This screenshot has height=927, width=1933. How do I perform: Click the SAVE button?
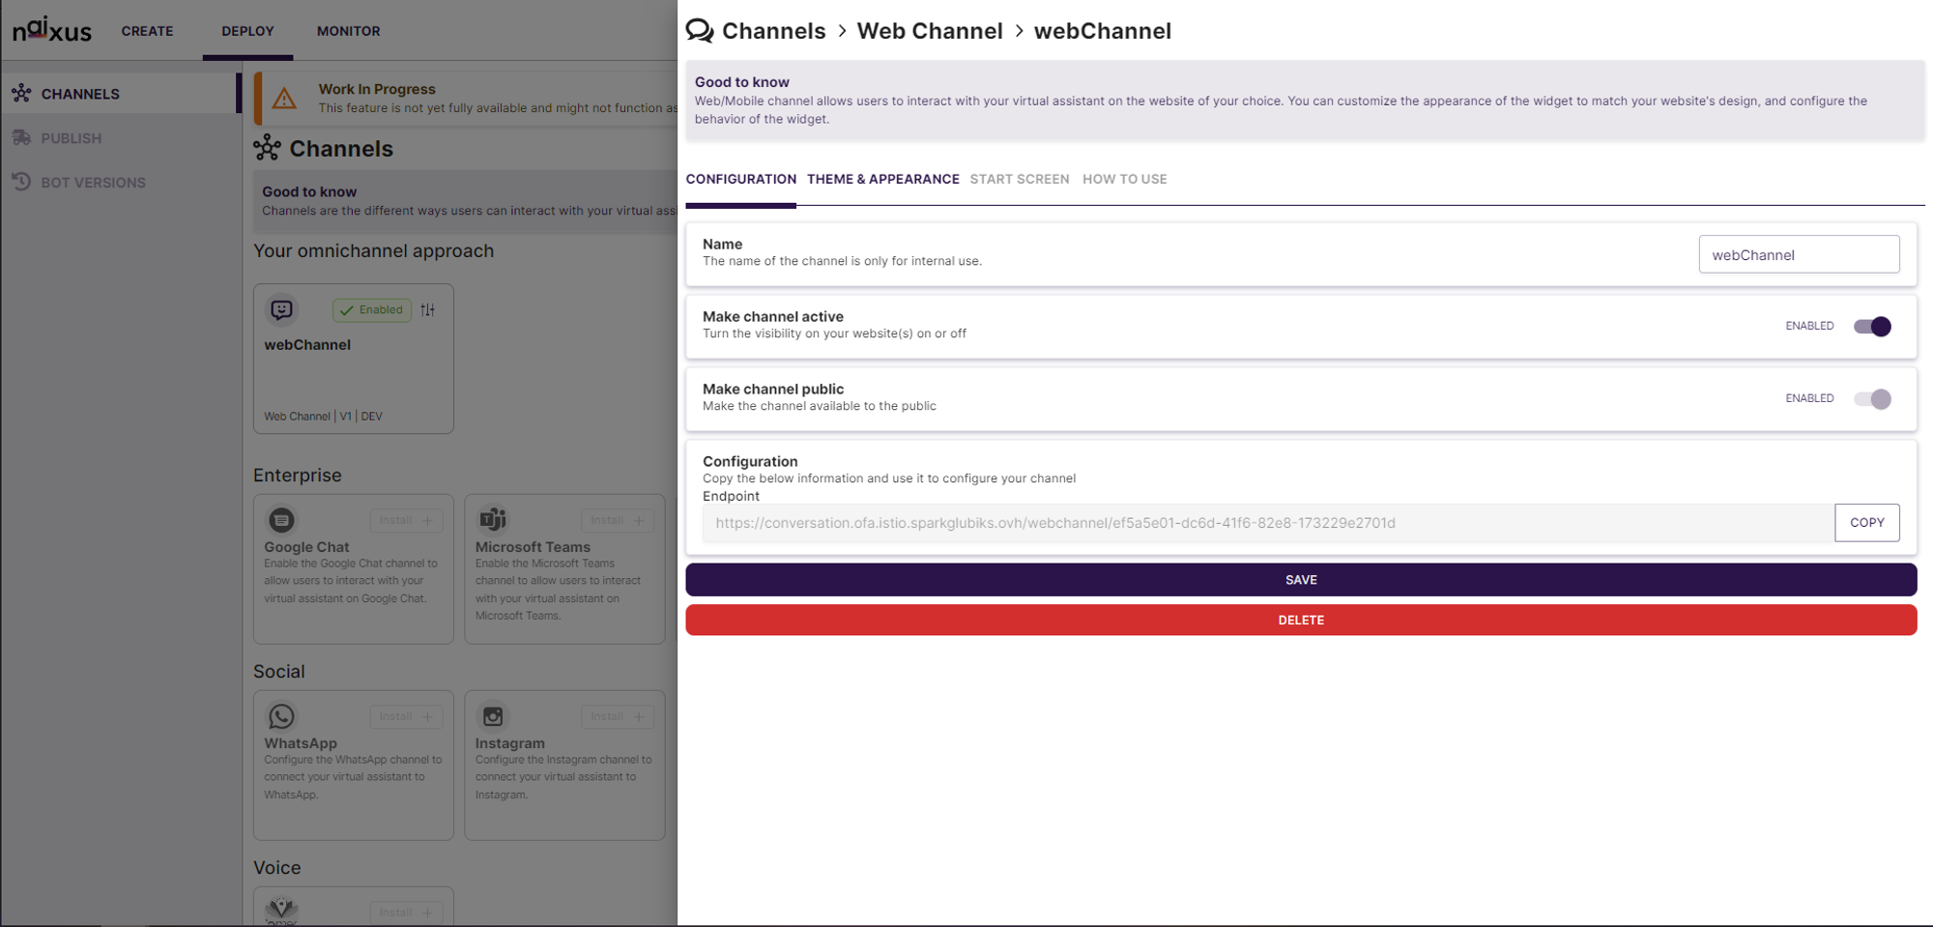click(1301, 580)
